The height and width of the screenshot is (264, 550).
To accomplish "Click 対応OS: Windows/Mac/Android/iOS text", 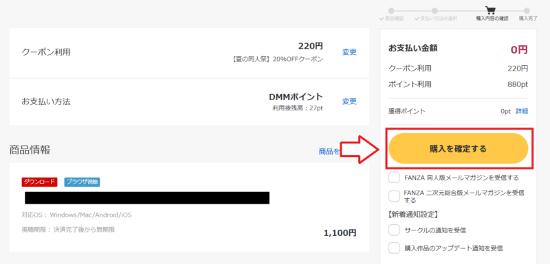I will [x=77, y=215].
